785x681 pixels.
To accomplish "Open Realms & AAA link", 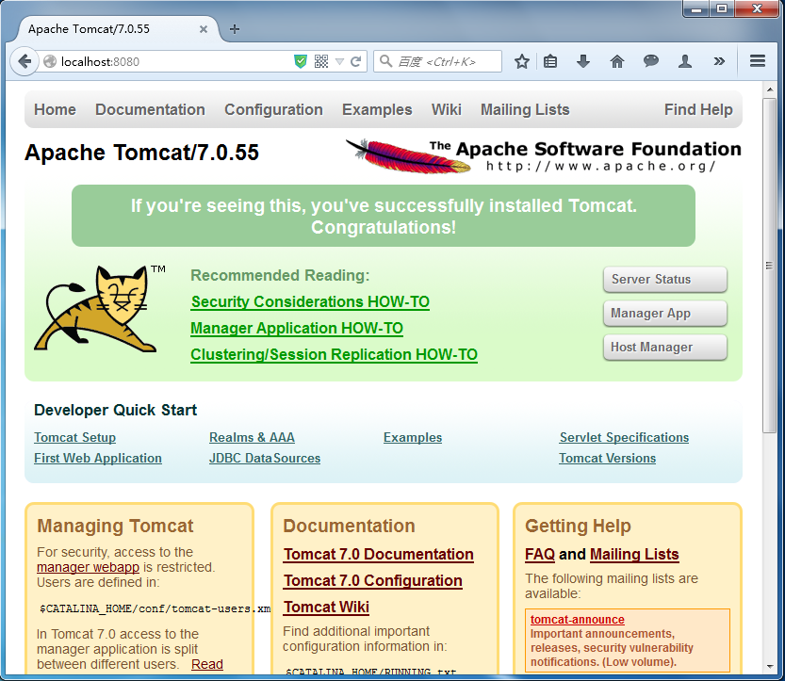I will pos(252,437).
